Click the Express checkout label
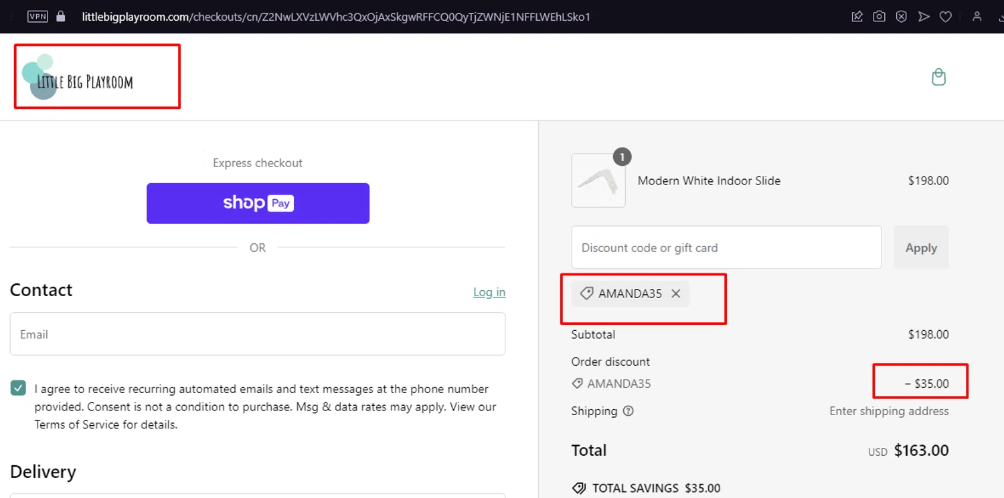1004x498 pixels. [x=258, y=163]
